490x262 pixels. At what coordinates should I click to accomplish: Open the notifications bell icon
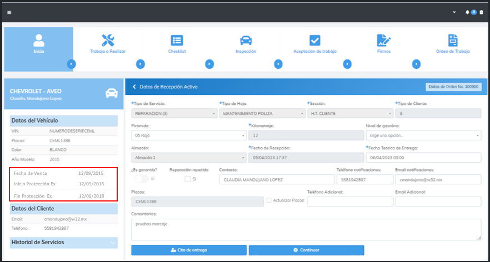pyautogui.click(x=468, y=12)
